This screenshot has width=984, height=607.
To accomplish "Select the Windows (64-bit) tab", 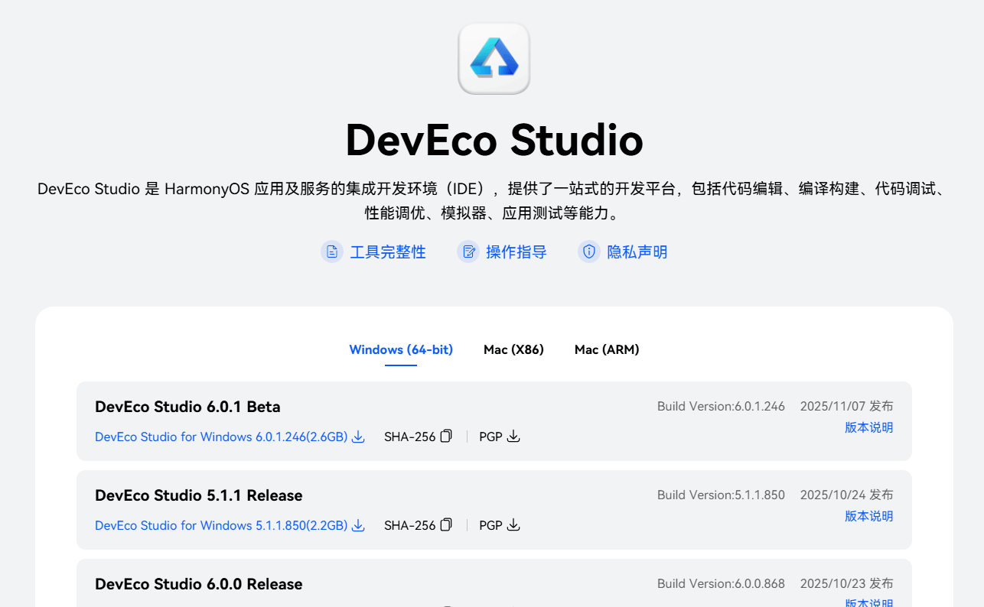I will click(x=401, y=349).
